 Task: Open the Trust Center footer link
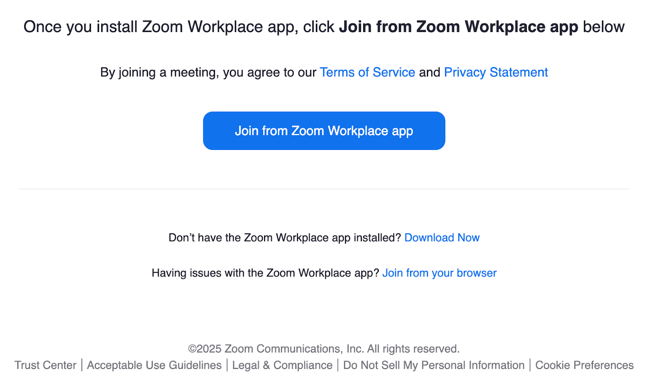click(x=45, y=365)
